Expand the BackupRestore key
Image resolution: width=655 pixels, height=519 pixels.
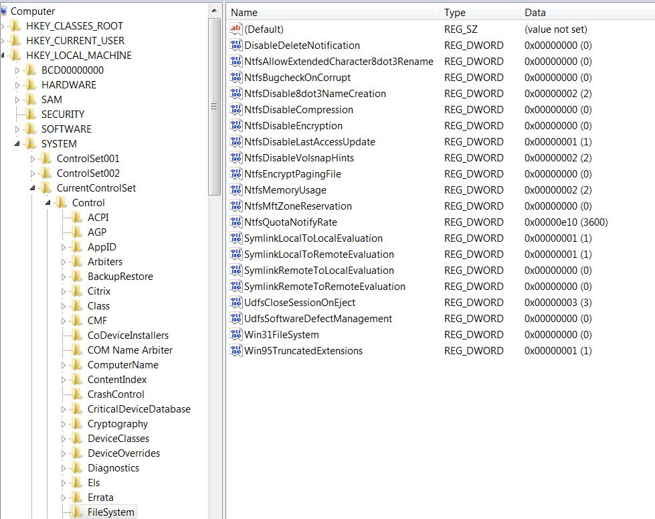[64, 277]
